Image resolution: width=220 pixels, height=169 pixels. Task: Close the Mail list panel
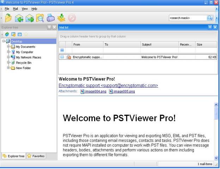coord(215,27)
